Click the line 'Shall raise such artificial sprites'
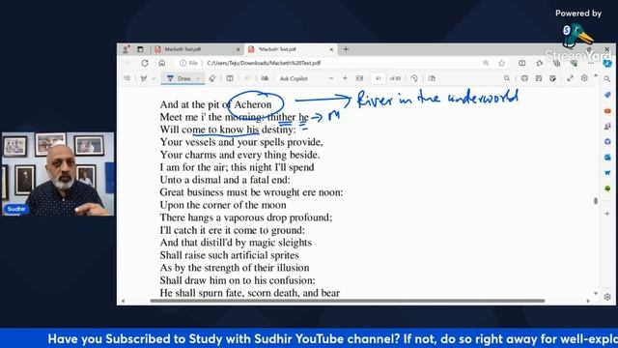This screenshot has width=618, height=348. (x=230, y=255)
